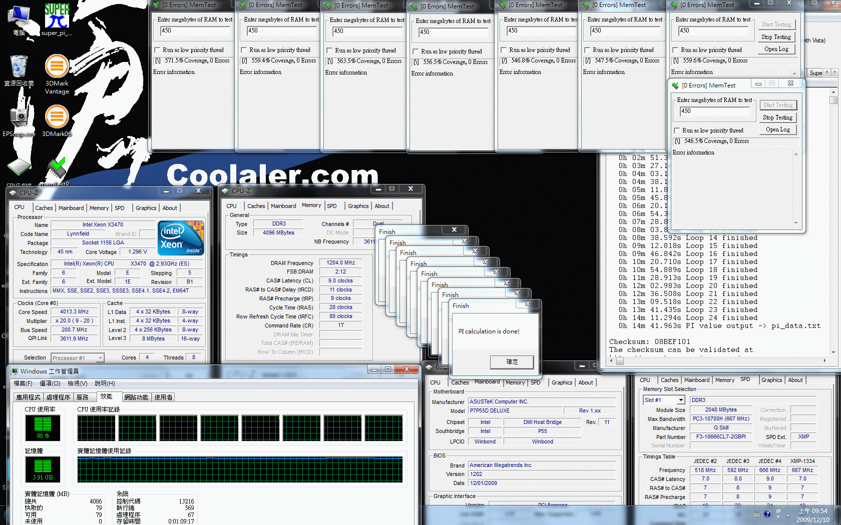Enable low priority thread in 559.4% MemTest window
This screenshot has height=525, width=841.
(x=244, y=50)
